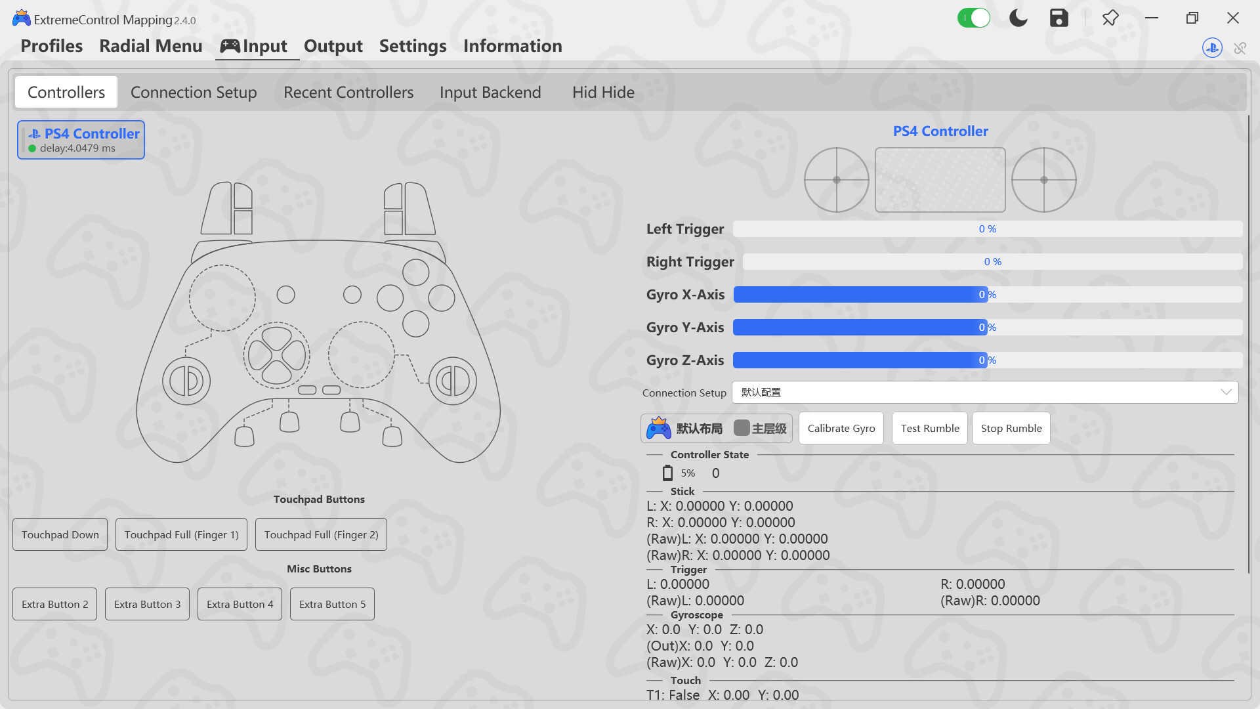Image resolution: width=1260 pixels, height=709 pixels.
Task: Open the Settings menu
Action: [412, 46]
